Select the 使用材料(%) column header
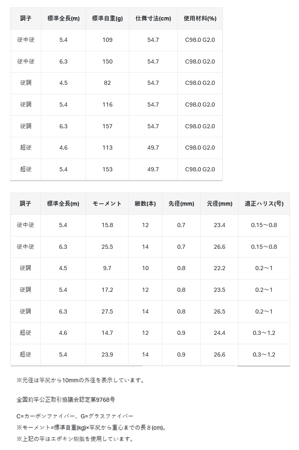Viewport: 299px width, 450px height. (200, 18)
